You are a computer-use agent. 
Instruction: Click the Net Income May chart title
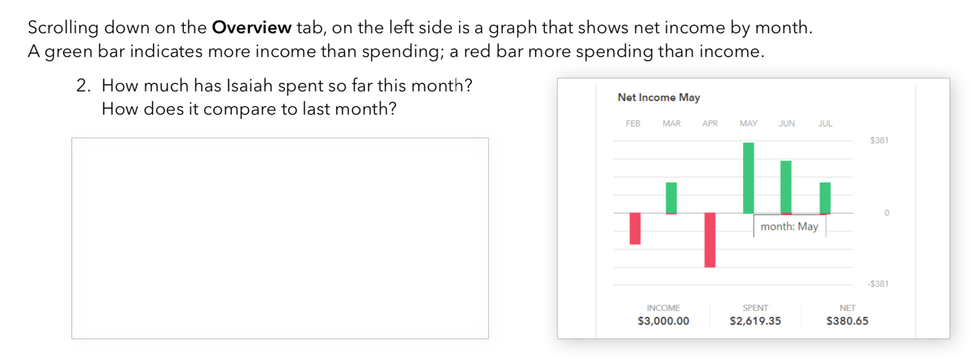click(x=658, y=98)
